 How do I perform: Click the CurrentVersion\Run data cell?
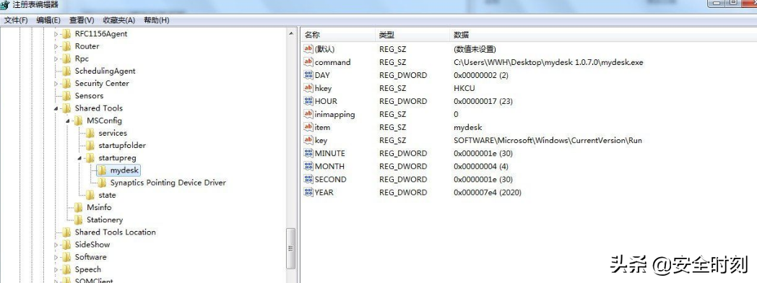[548, 140]
